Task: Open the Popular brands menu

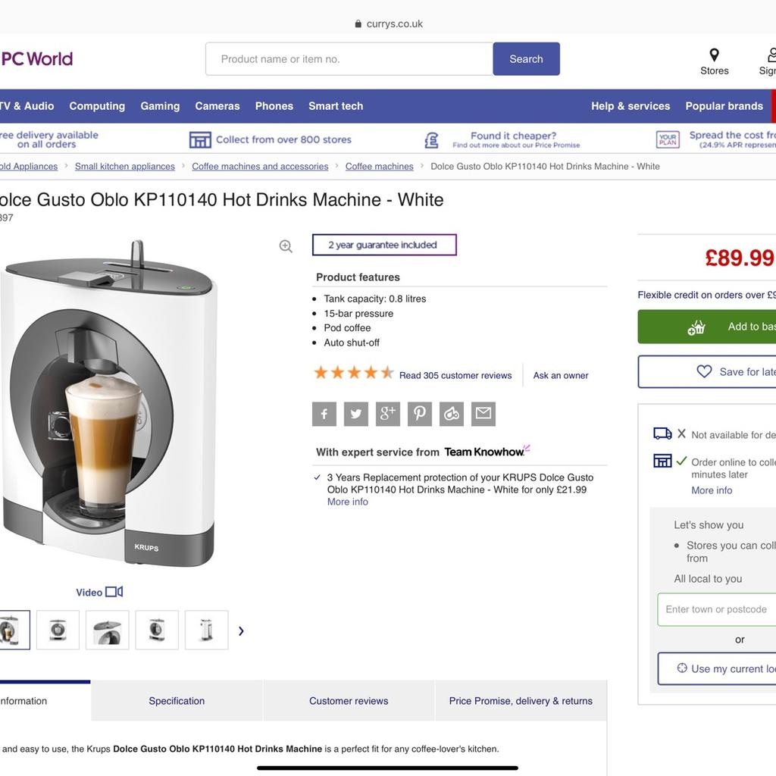Action: (724, 106)
